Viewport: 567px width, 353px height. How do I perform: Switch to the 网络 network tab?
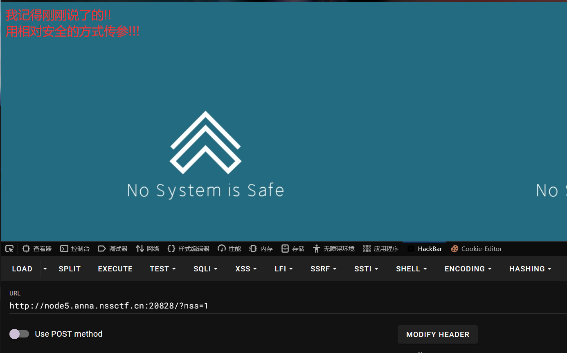click(148, 249)
